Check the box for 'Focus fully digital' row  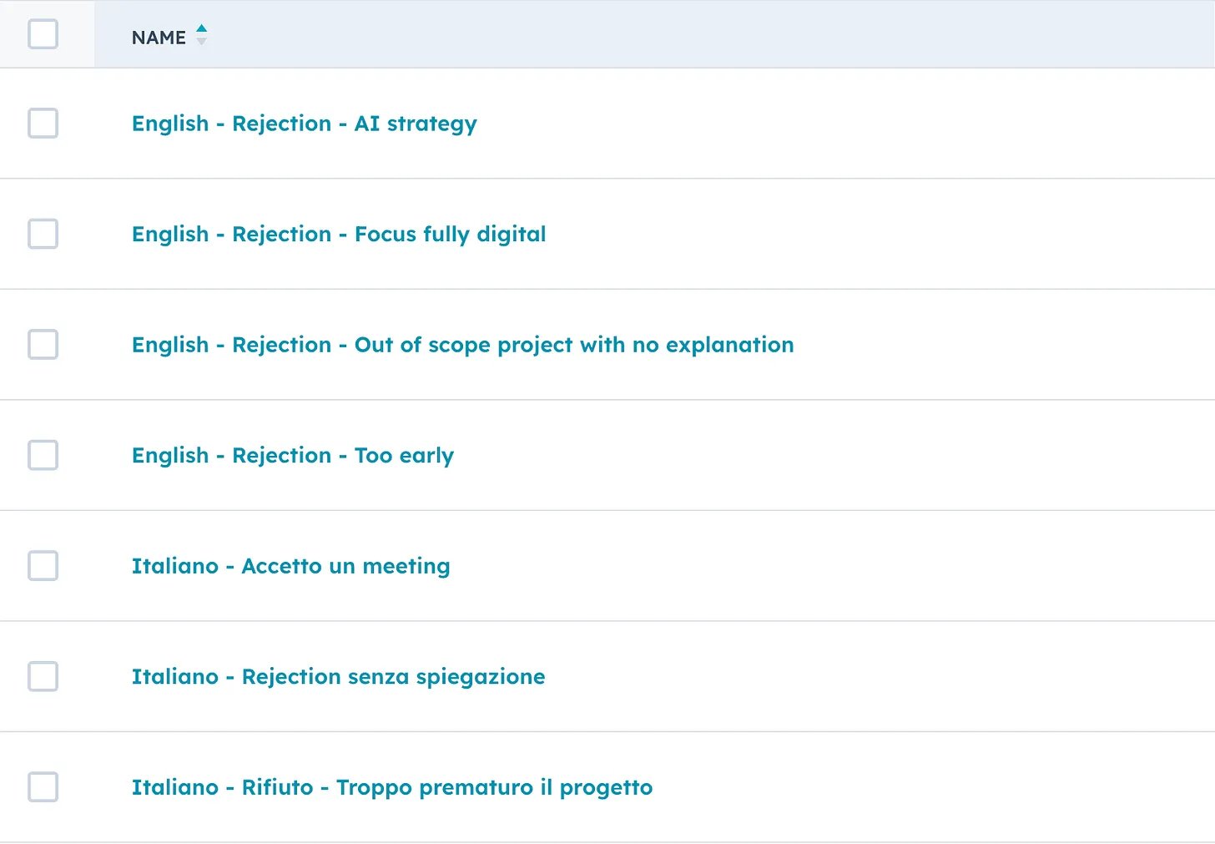point(43,234)
